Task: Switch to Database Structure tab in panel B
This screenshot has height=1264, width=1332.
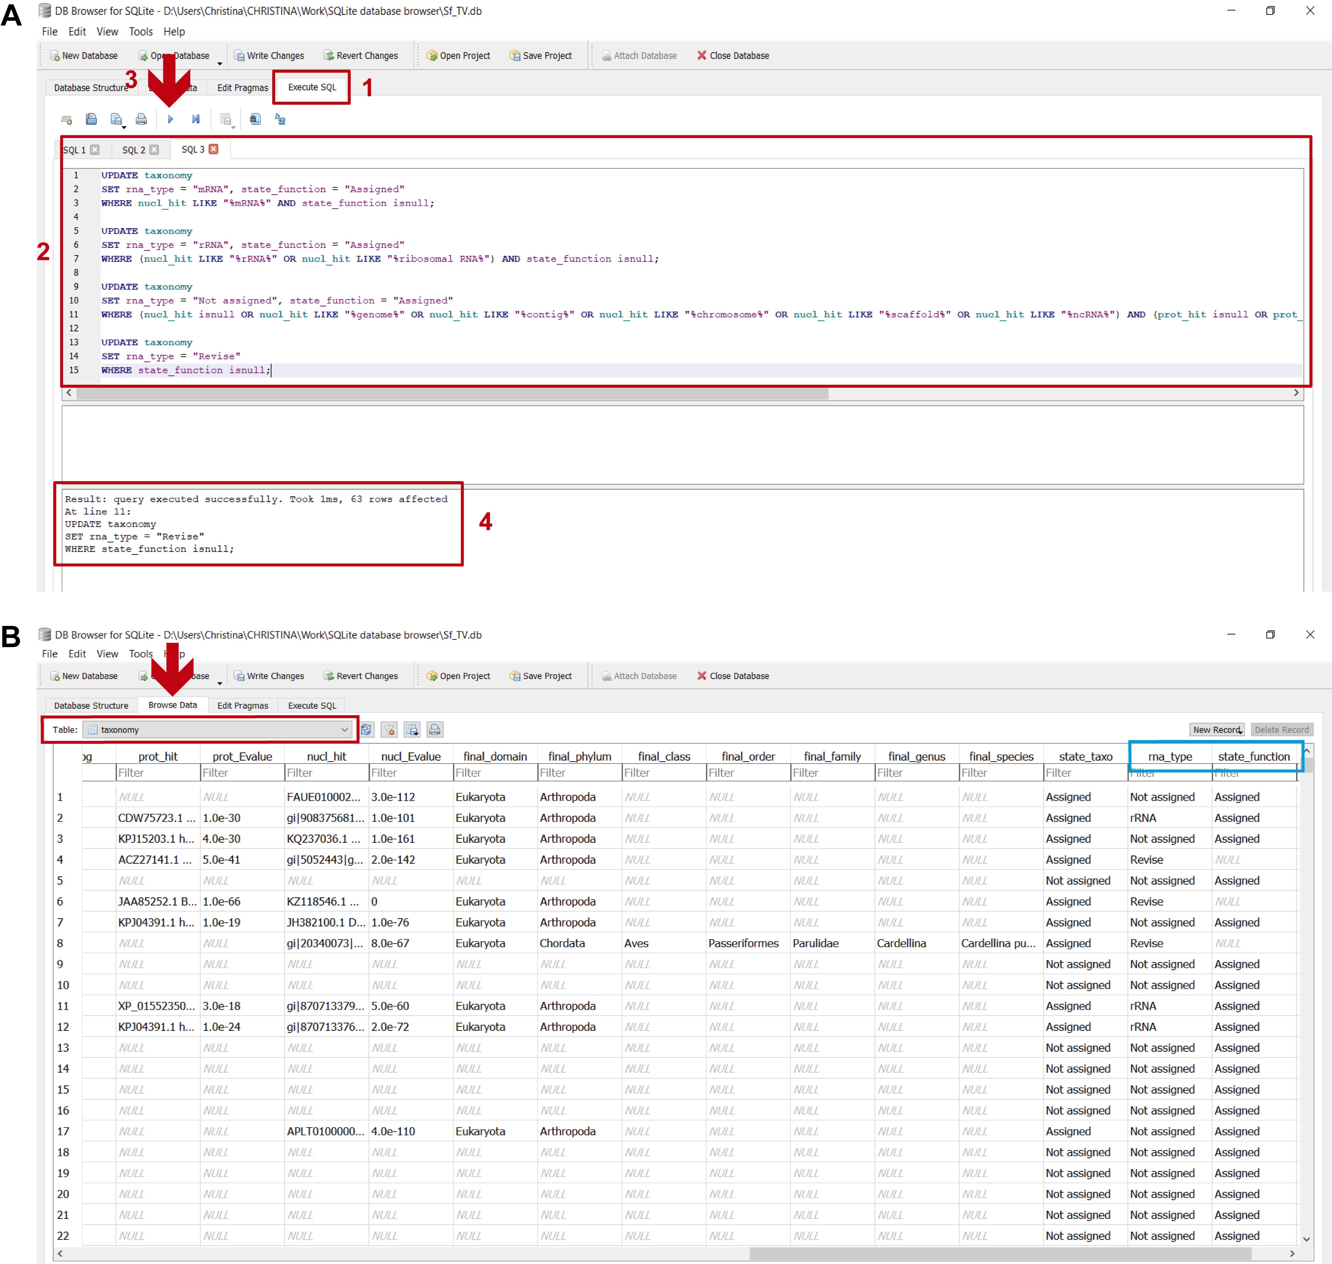Action: (91, 705)
